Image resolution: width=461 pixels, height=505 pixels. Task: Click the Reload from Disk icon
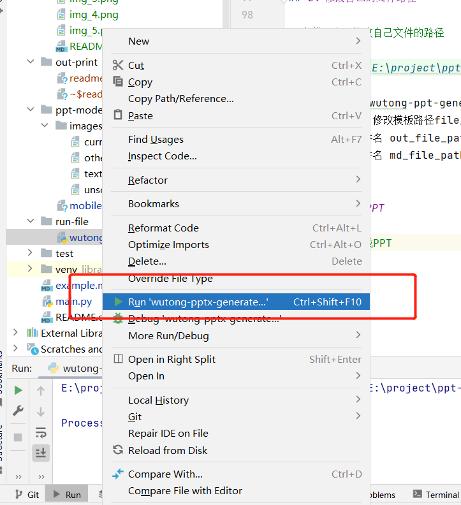[x=118, y=450]
